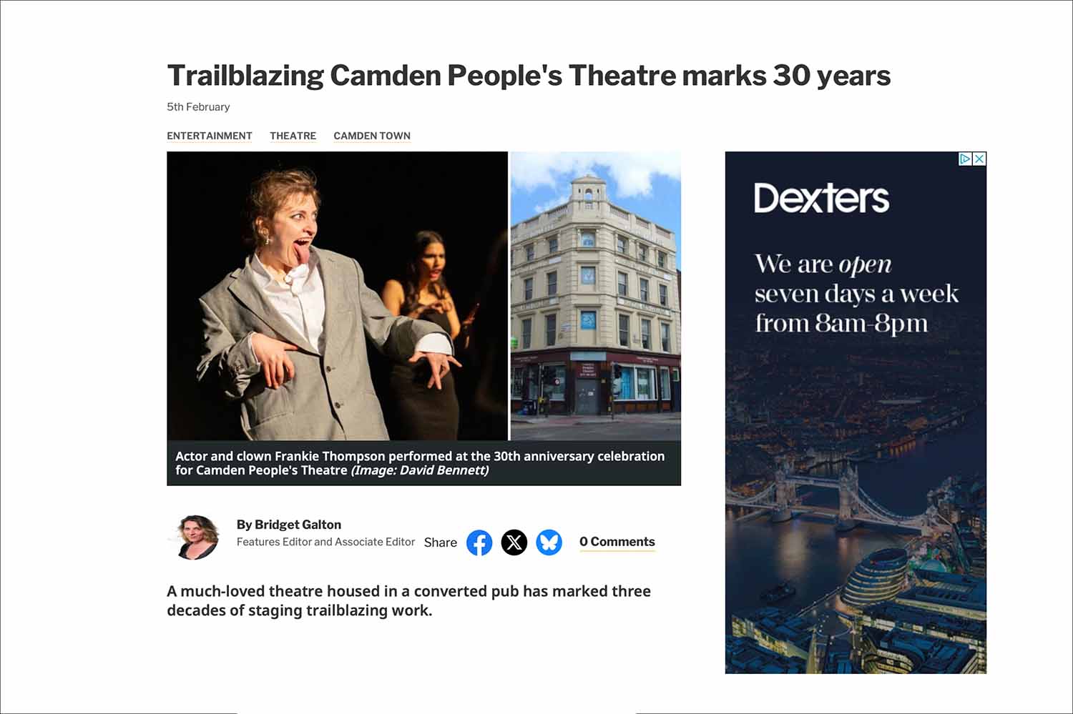
Task: Click the Share label beside social icons
Action: [x=441, y=542]
